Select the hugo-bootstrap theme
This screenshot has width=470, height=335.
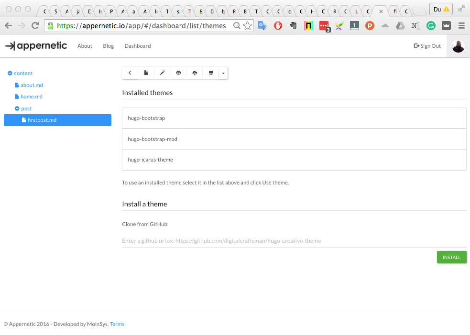[x=294, y=118]
